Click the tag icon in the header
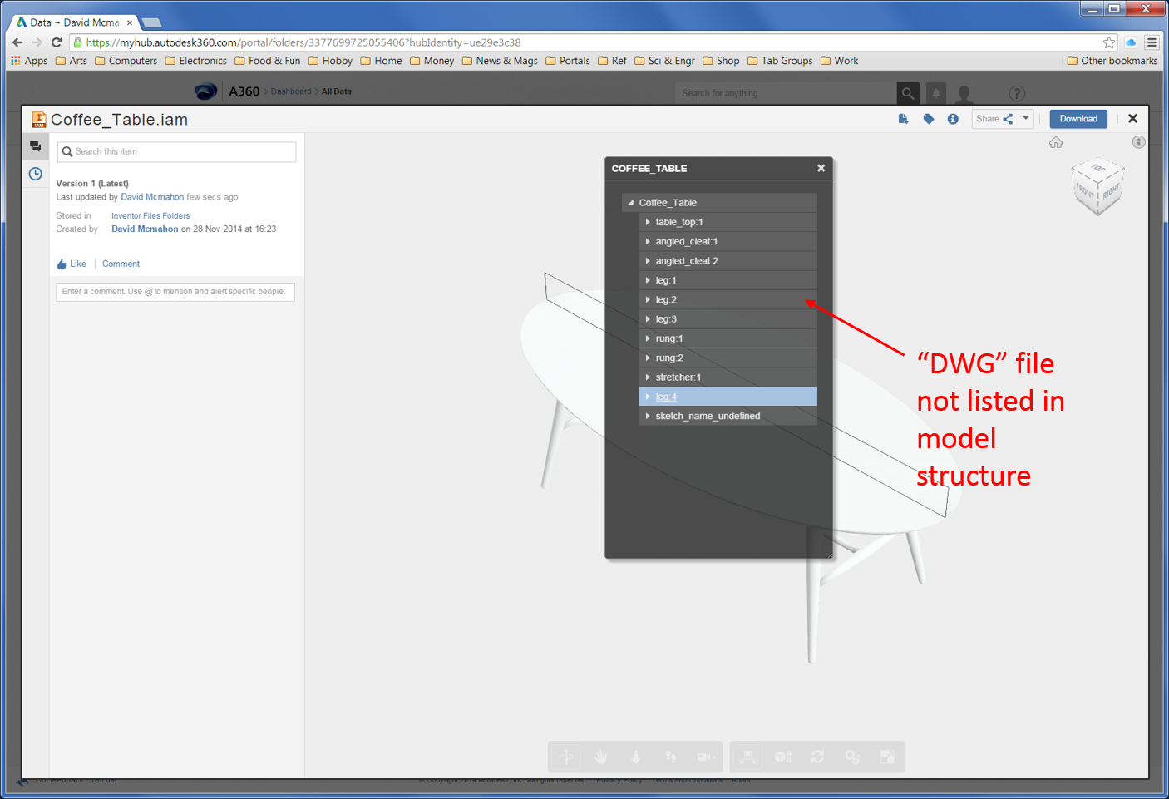The width and height of the screenshot is (1169, 799). (929, 118)
